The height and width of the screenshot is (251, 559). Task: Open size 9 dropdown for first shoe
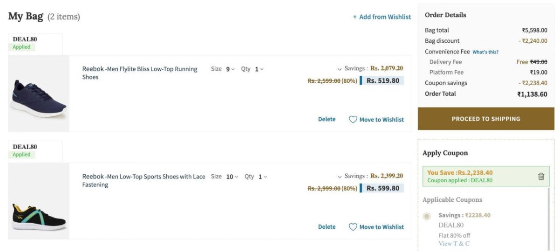[230, 69]
